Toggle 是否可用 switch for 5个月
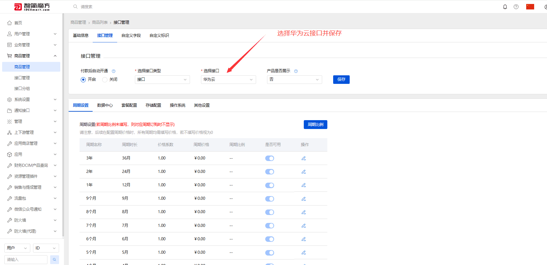Image resolution: width=547 pixels, height=265 pixels. pyautogui.click(x=270, y=253)
